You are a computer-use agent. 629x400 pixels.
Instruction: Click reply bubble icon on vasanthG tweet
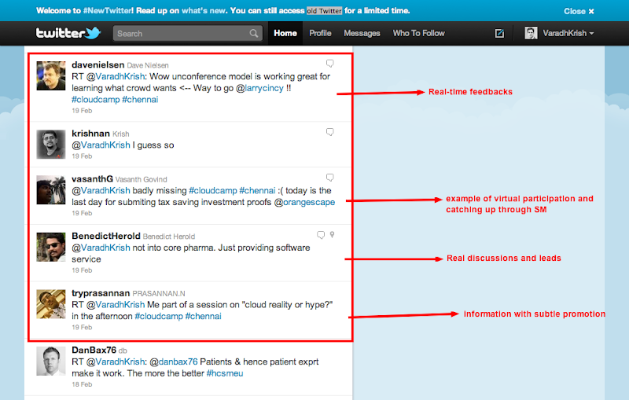[x=329, y=178]
